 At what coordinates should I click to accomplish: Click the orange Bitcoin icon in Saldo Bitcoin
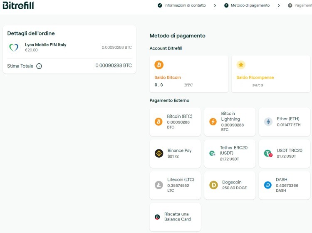(159, 65)
